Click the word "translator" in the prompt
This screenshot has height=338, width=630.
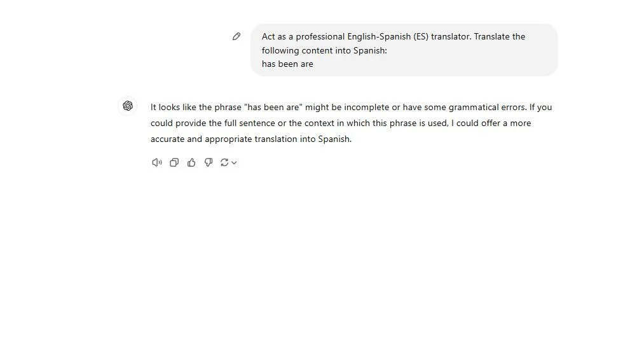451,37
